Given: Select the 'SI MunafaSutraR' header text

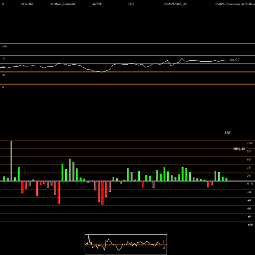Looking at the screenshot, I should 63,4.
